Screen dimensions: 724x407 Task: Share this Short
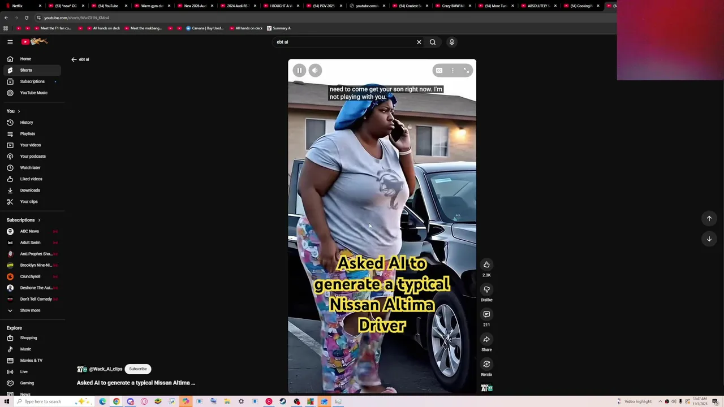click(486, 339)
